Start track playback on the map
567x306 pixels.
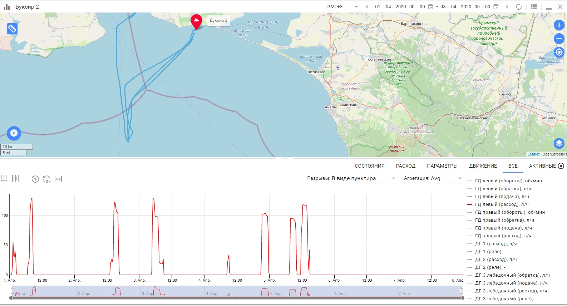(x=14, y=133)
